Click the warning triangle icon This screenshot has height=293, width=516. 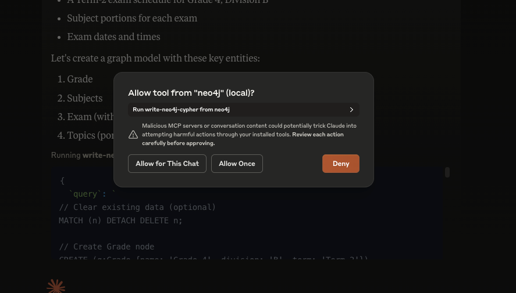tap(133, 135)
